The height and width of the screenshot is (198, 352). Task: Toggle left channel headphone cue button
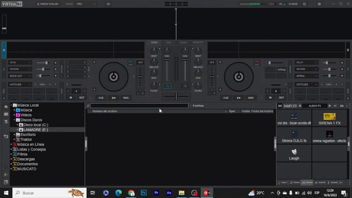click(167, 86)
